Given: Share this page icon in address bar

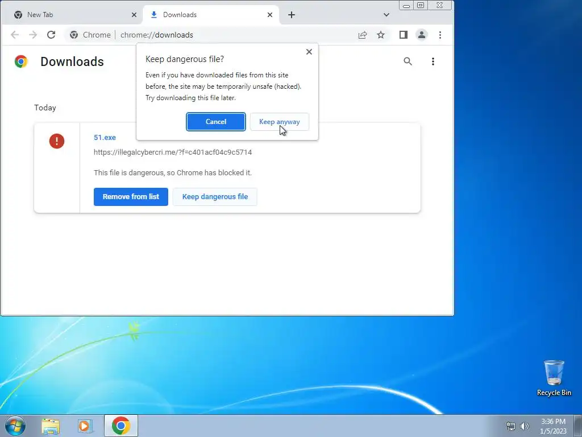Looking at the screenshot, I should pyautogui.click(x=363, y=35).
